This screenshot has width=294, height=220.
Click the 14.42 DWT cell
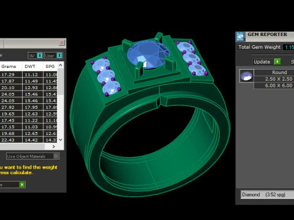click(x=32, y=140)
